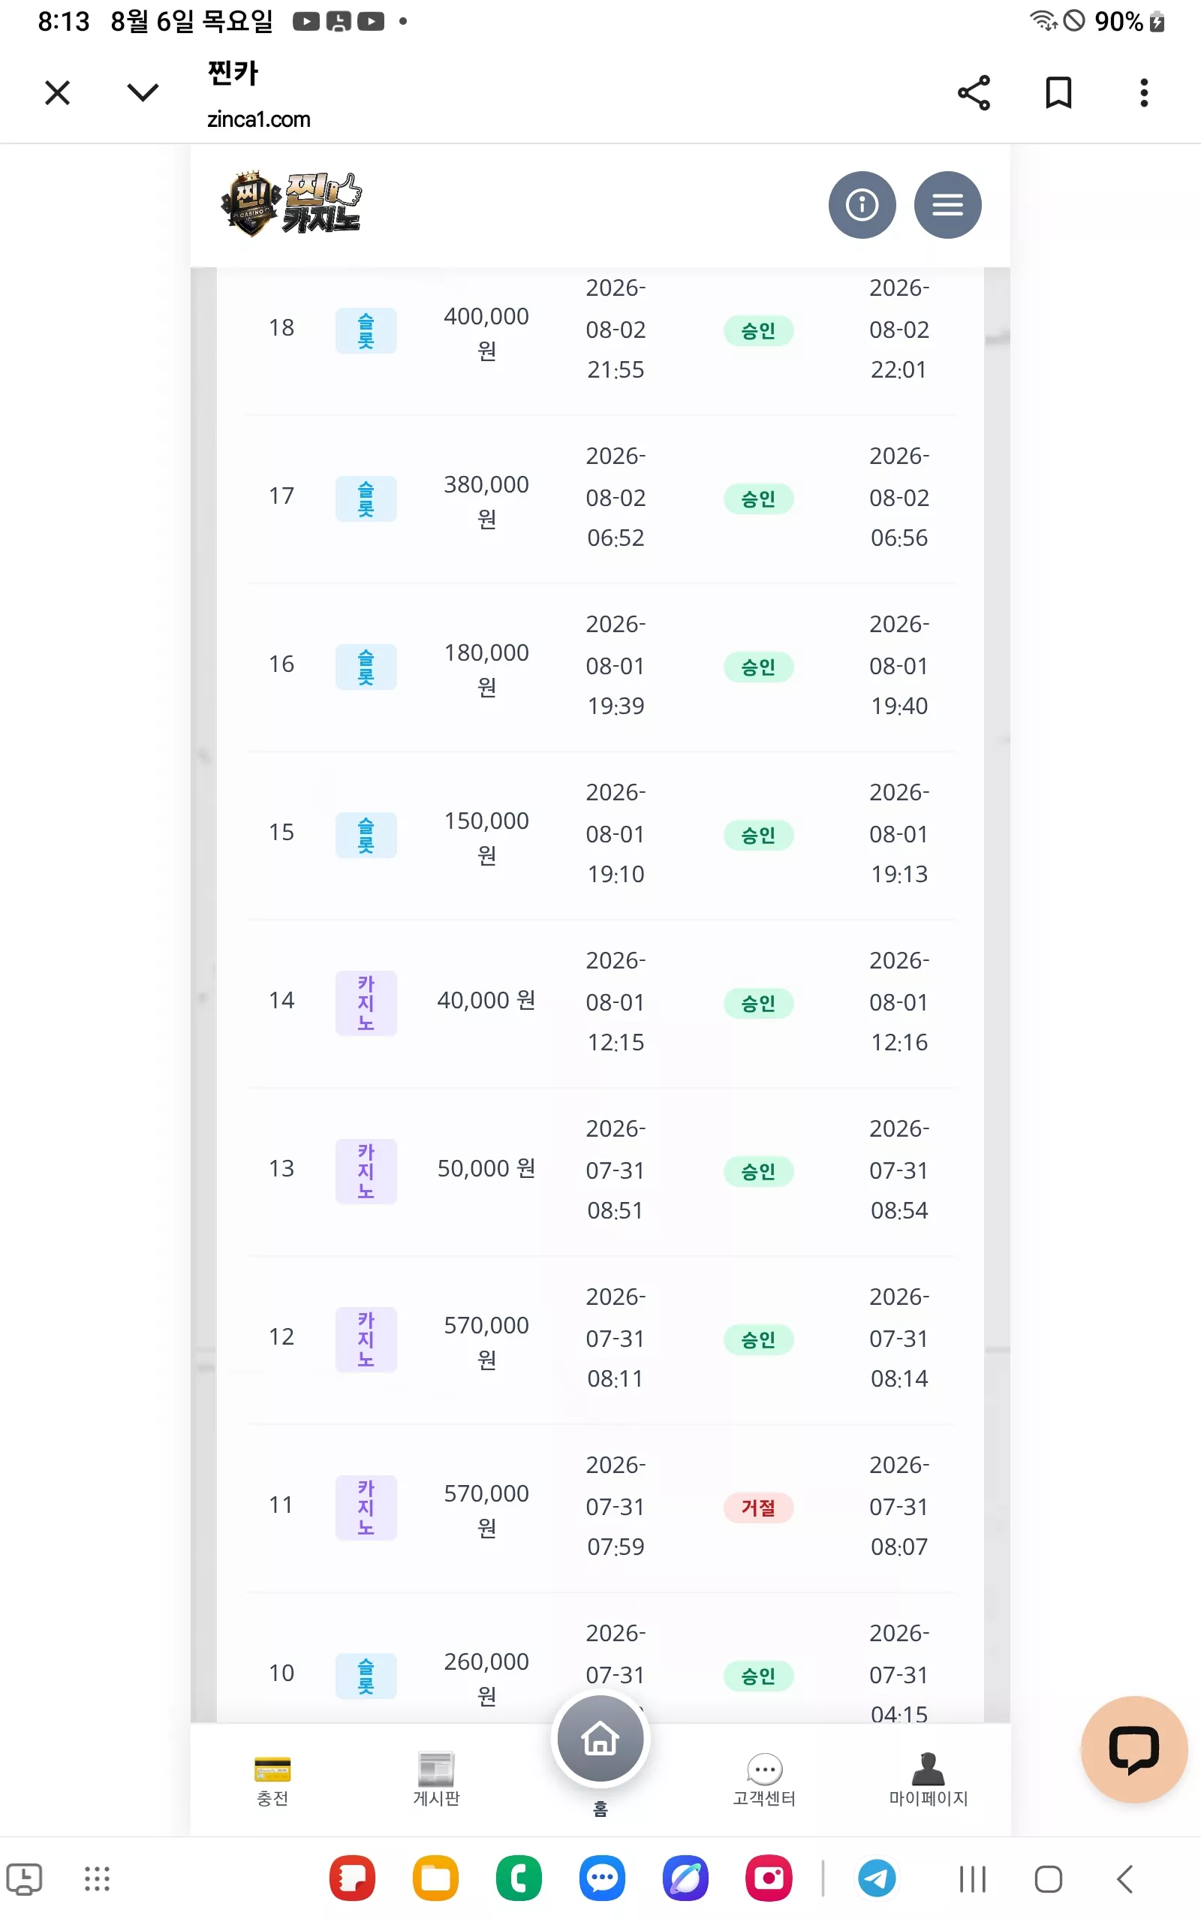Select the 슬롯 tag on row 17
The height and width of the screenshot is (1922, 1201).
366,499
